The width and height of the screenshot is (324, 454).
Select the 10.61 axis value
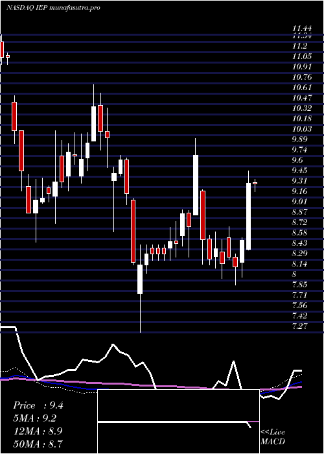click(x=302, y=88)
